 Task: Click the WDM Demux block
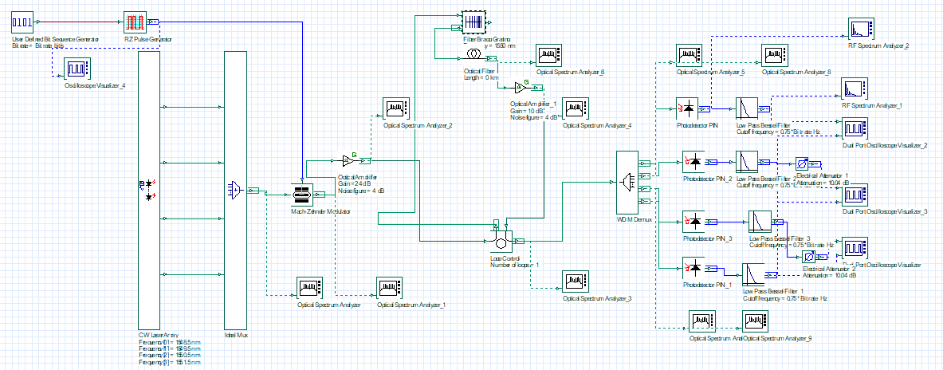tap(629, 183)
